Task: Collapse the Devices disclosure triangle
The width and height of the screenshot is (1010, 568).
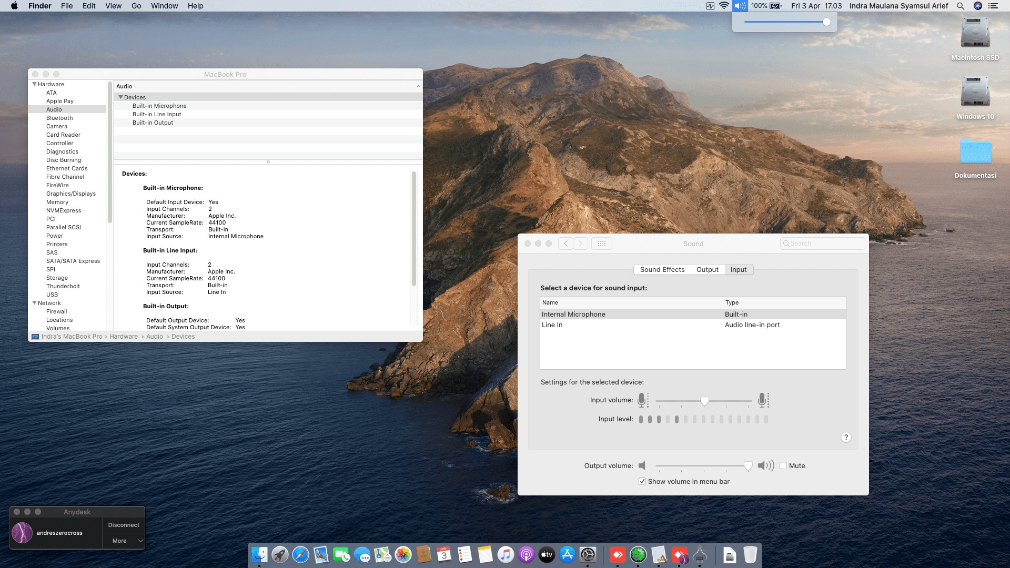Action: click(120, 97)
